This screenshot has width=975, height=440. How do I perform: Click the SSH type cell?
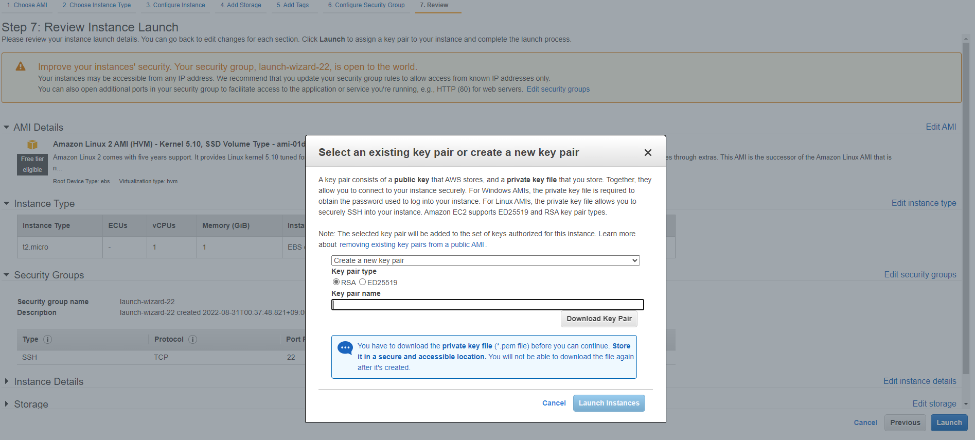point(30,357)
